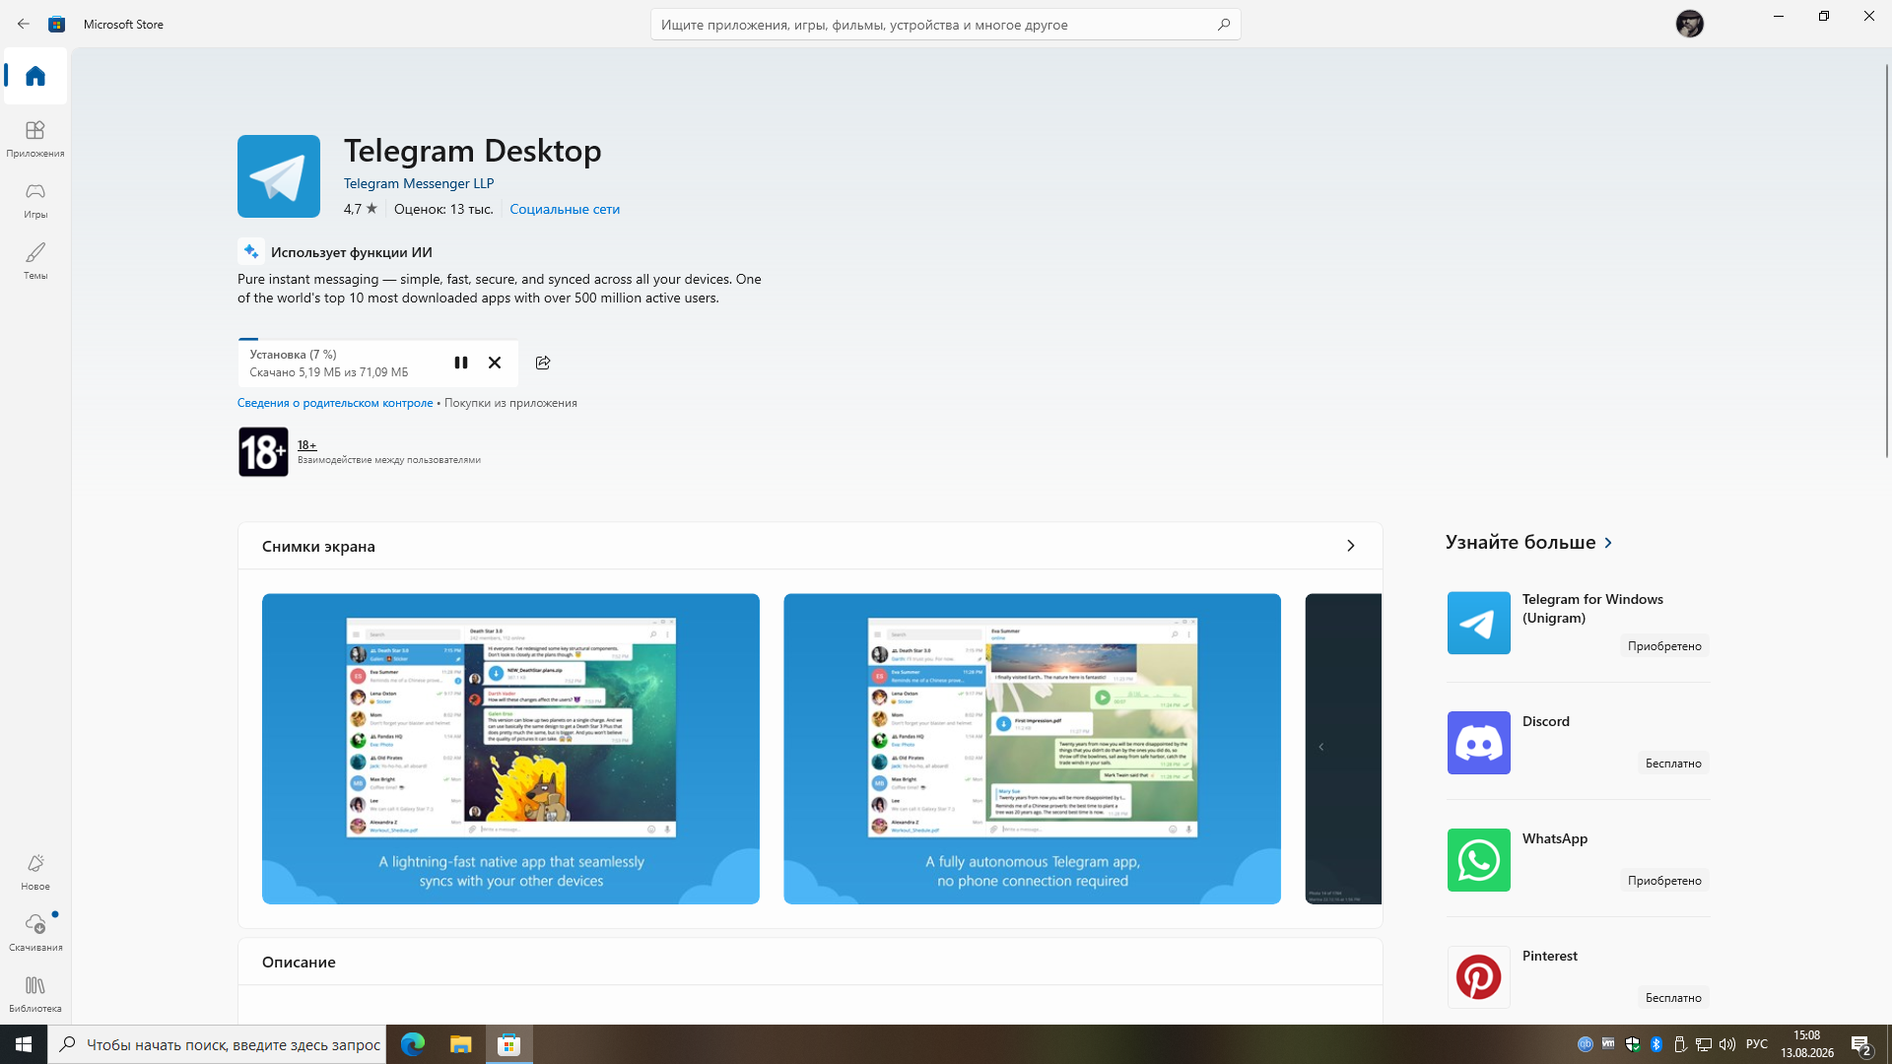Expand the Узнайте больше section chevron
The image size is (1892, 1064).
(1608, 543)
